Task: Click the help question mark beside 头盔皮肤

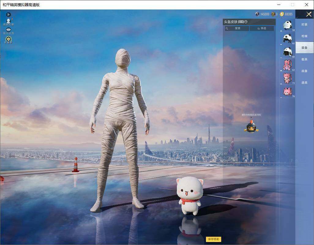Action: click(x=246, y=22)
